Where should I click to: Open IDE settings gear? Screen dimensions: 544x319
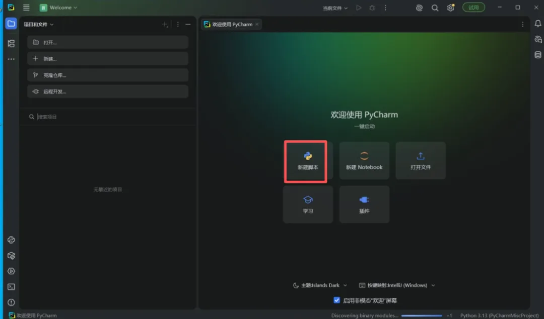451,8
